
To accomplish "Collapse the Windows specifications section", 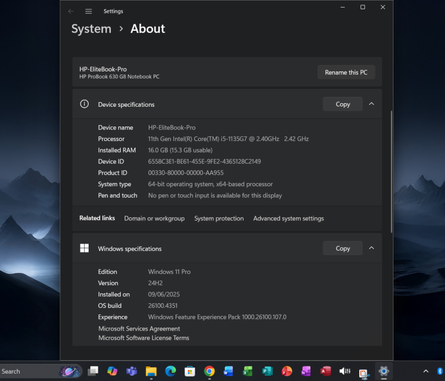I will 371,248.
